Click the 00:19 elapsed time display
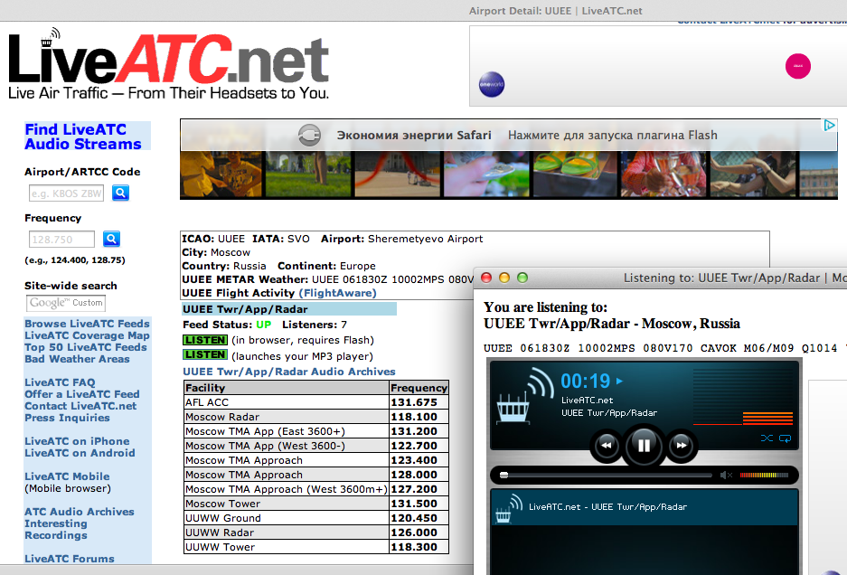 coord(585,381)
